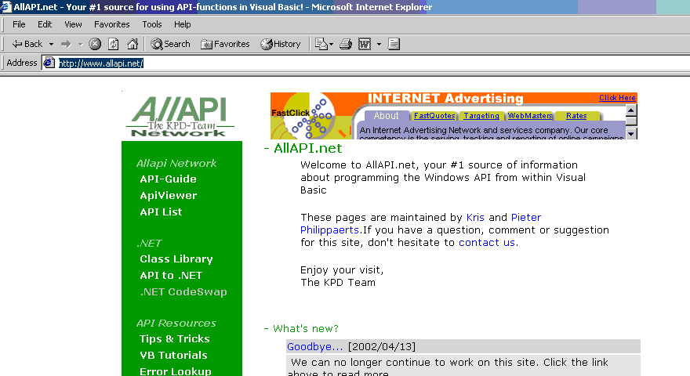Click the Kris author link
690x376 pixels.
(475, 217)
